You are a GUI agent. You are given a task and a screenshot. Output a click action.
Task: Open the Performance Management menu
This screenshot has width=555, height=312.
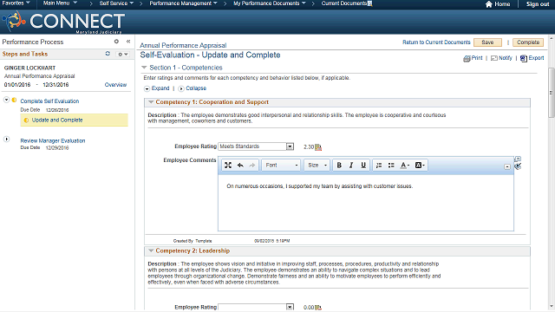[183, 3]
